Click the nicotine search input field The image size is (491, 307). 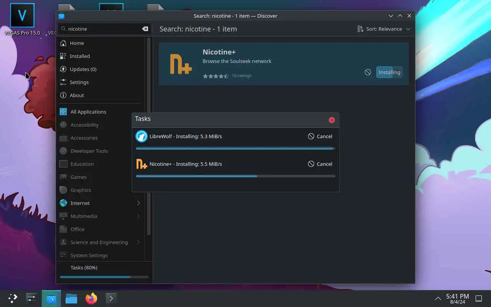(x=104, y=29)
